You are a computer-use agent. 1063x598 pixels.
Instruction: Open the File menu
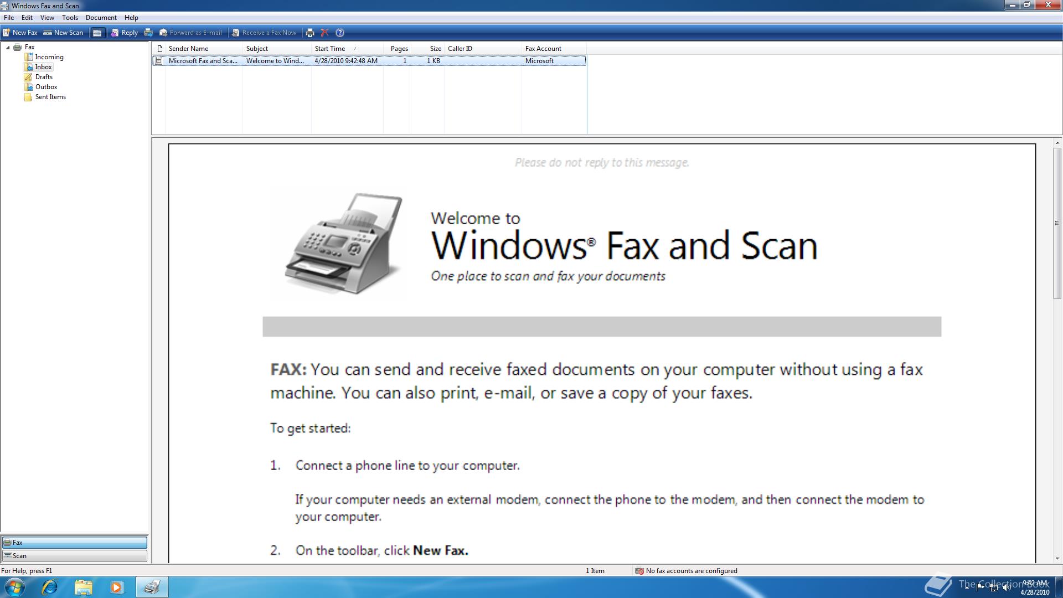(9, 18)
